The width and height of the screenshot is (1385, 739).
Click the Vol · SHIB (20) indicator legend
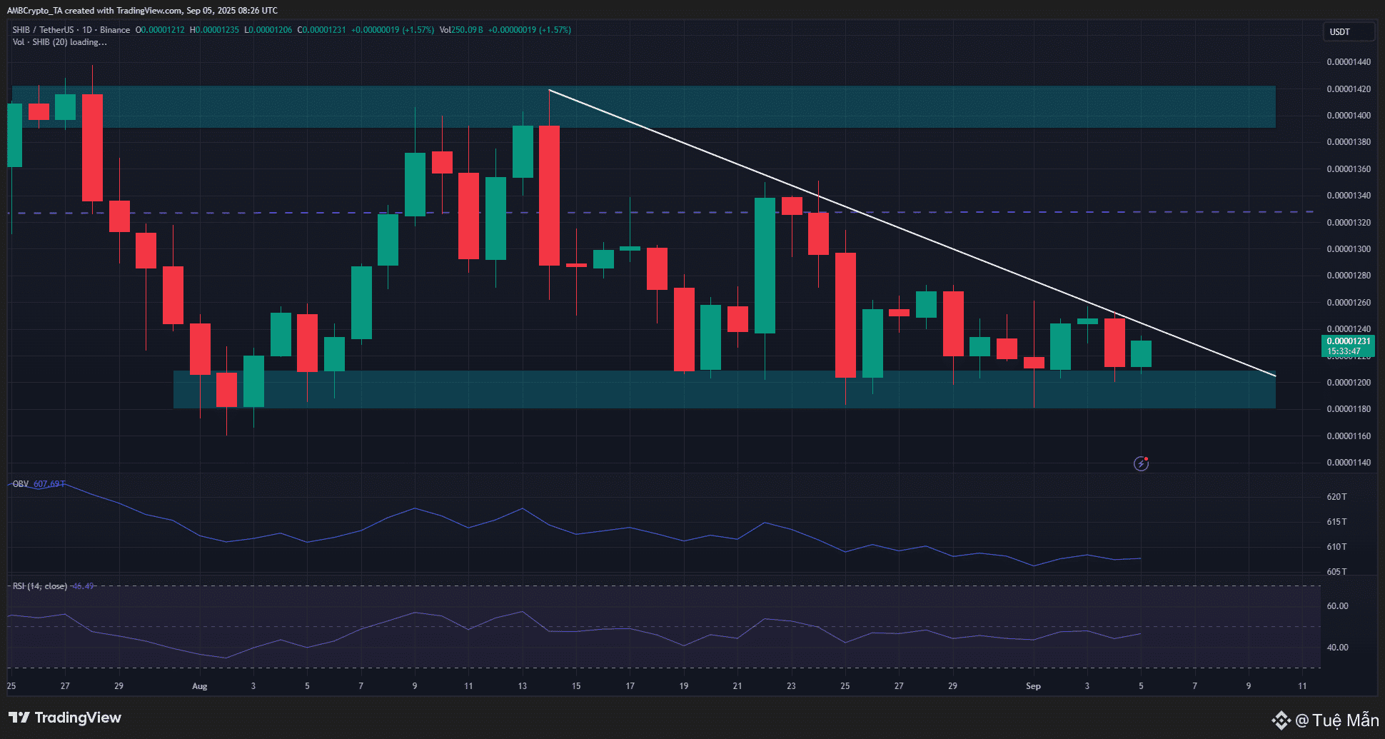click(59, 42)
